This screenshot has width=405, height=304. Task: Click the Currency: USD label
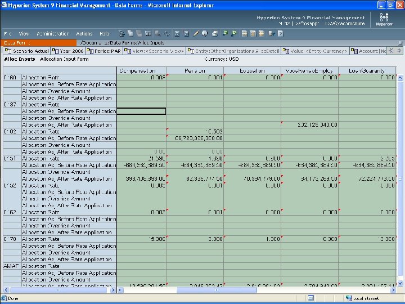click(x=222, y=59)
